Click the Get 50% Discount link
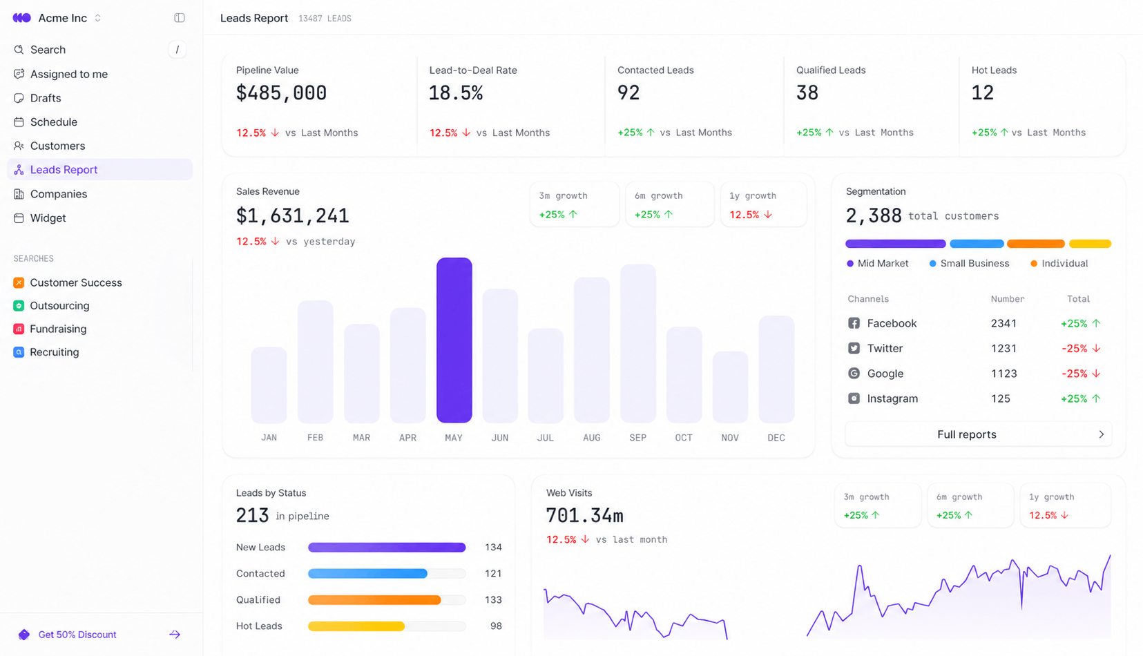Image resolution: width=1143 pixels, height=656 pixels. click(77, 635)
